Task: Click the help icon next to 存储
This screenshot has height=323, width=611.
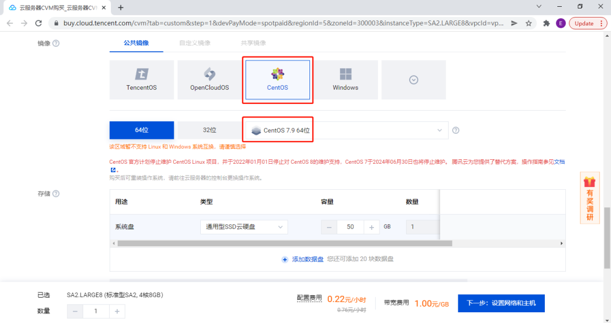Action: click(56, 194)
